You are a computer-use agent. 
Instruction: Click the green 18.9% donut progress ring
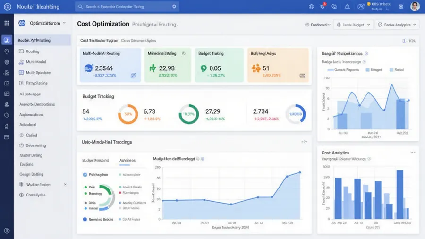click(x=188, y=114)
